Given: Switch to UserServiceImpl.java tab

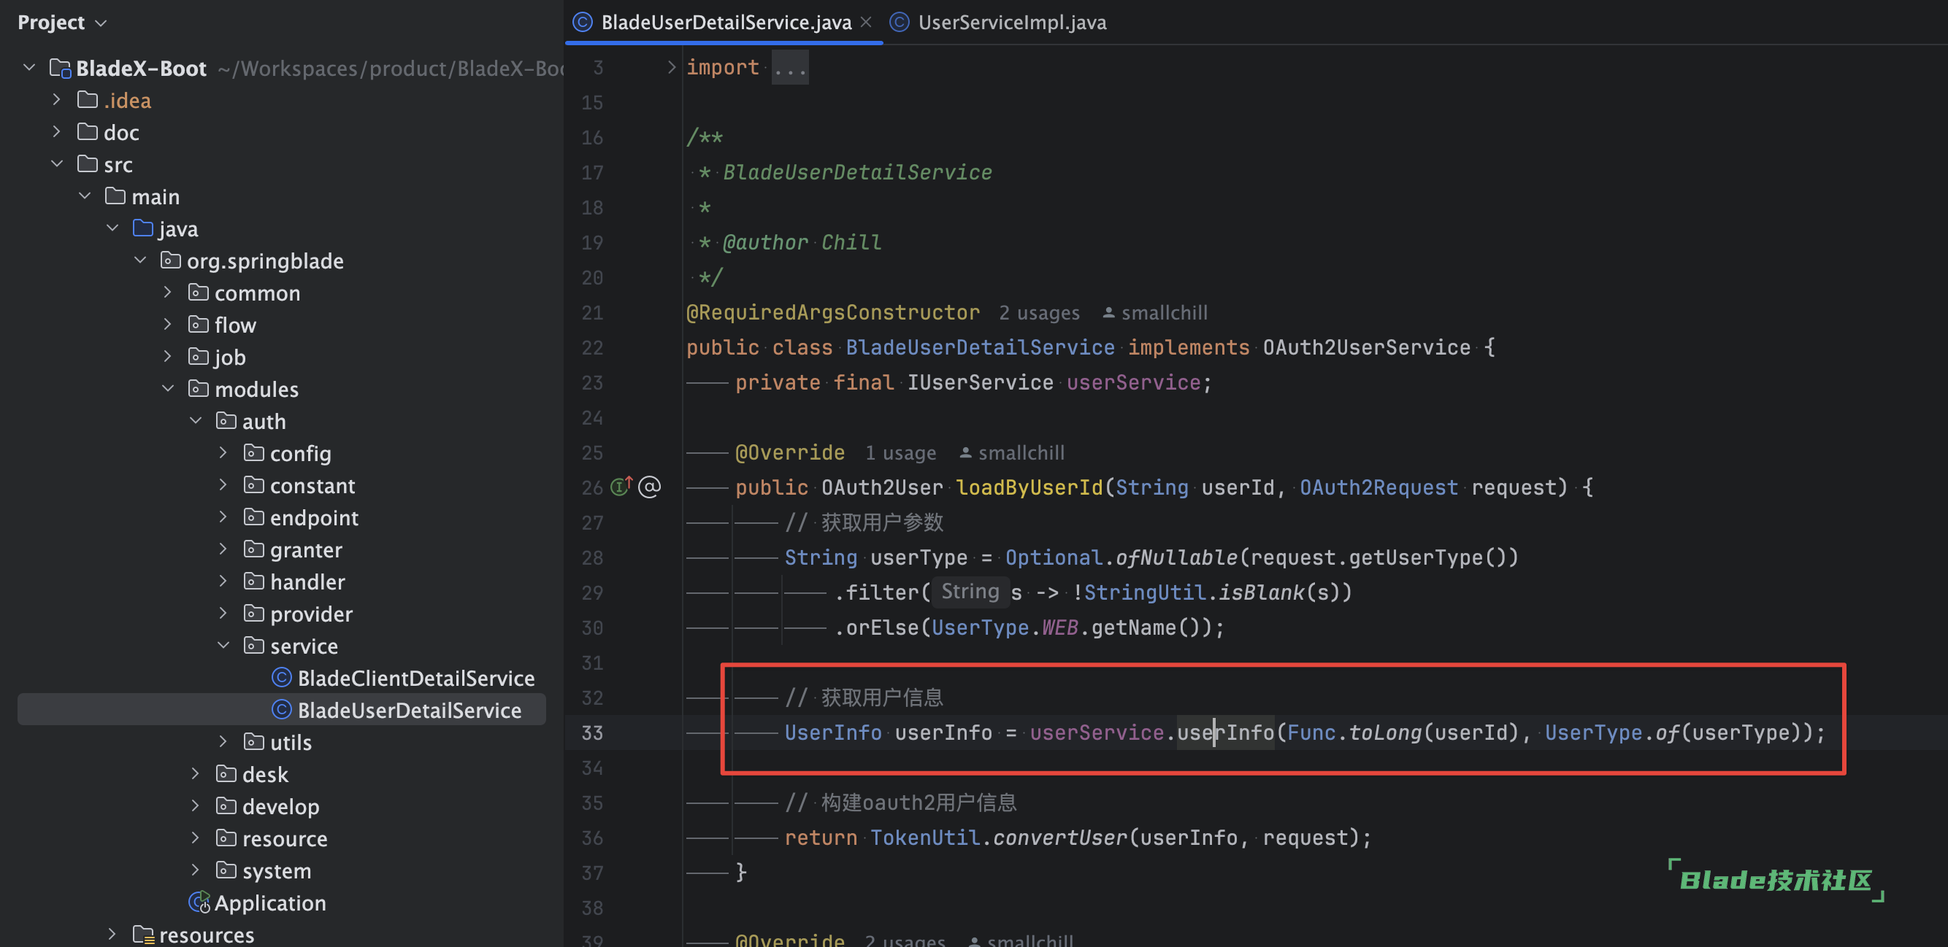Looking at the screenshot, I should point(1011,23).
